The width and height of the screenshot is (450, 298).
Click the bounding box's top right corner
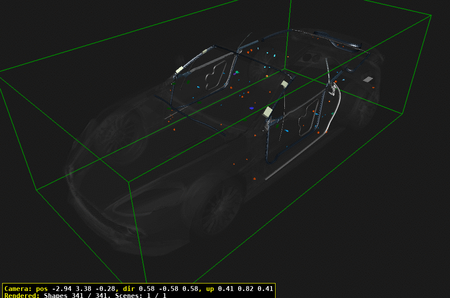pyautogui.click(x=431, y=15)
